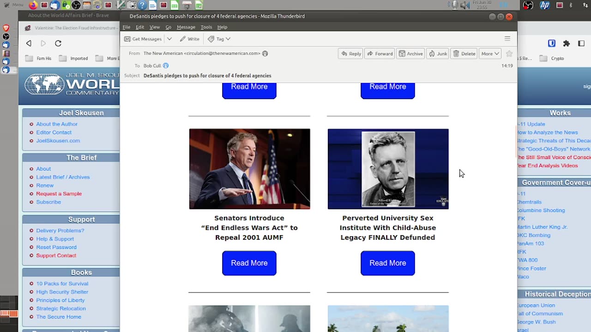
Task: Click the Write button to compose
Action: (x=190, y=39)
